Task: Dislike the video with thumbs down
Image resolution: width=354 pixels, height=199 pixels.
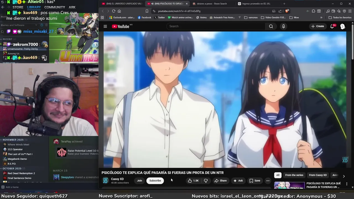Action: pyautogui.click(x=206, y=180)
